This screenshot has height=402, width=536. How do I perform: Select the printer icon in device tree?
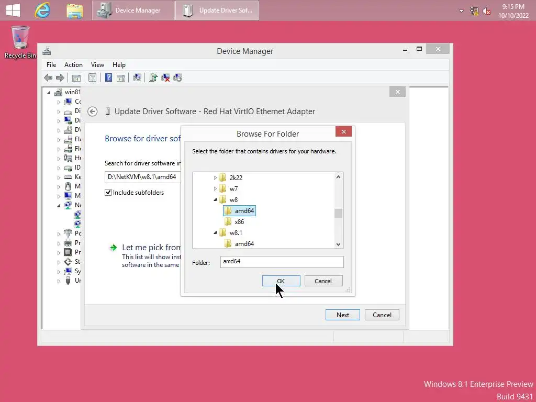coord(68,243)
